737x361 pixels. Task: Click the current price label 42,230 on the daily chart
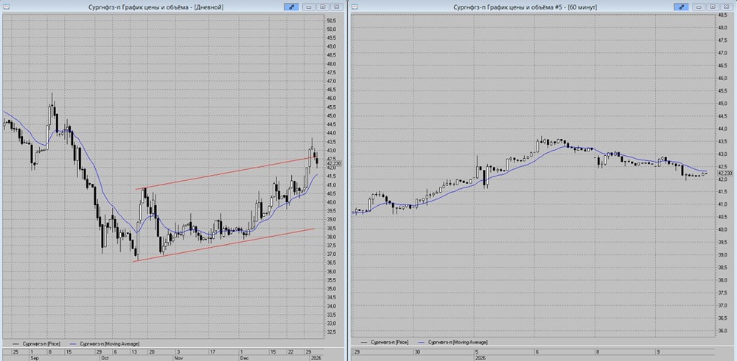point(335,163)
